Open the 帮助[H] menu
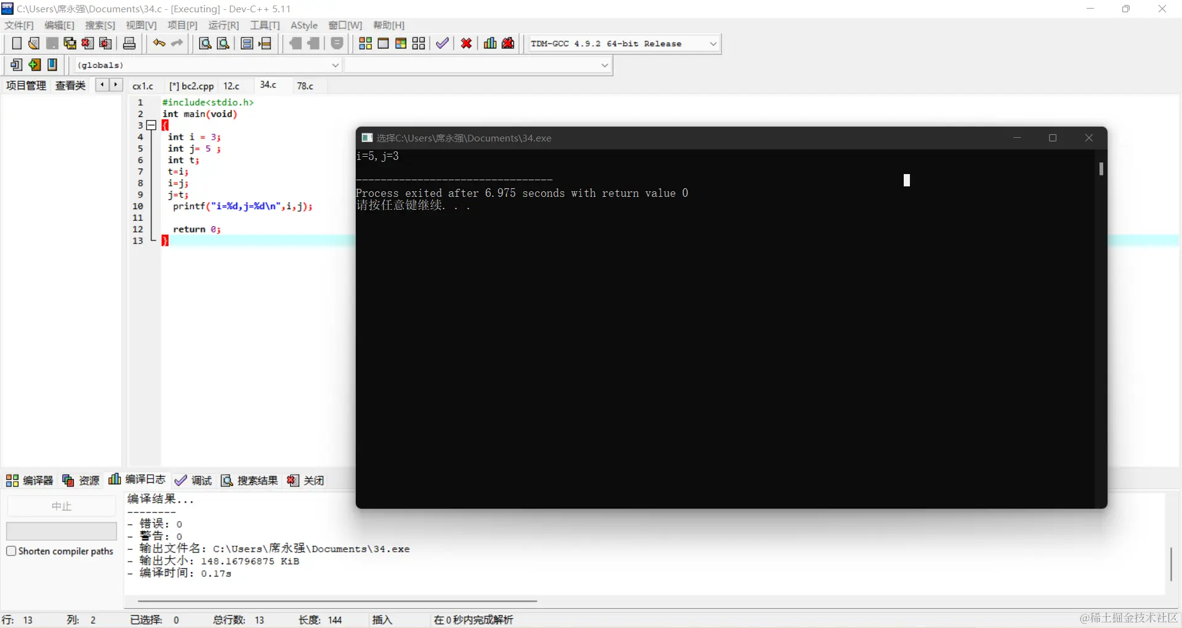This screenshot has height=628, width=1182. pyautogui.click(x=389, y=25)
